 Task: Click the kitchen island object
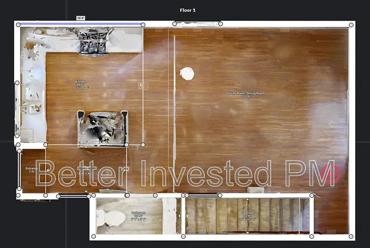pyautogui.click(x=103, y=128)
